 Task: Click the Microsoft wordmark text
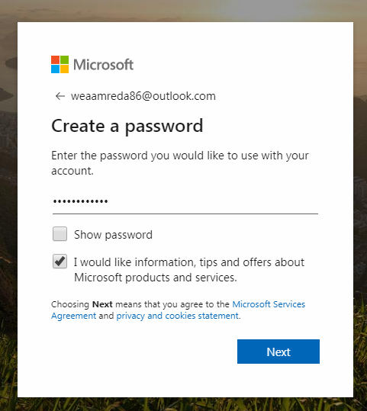[x=103, y=65]
